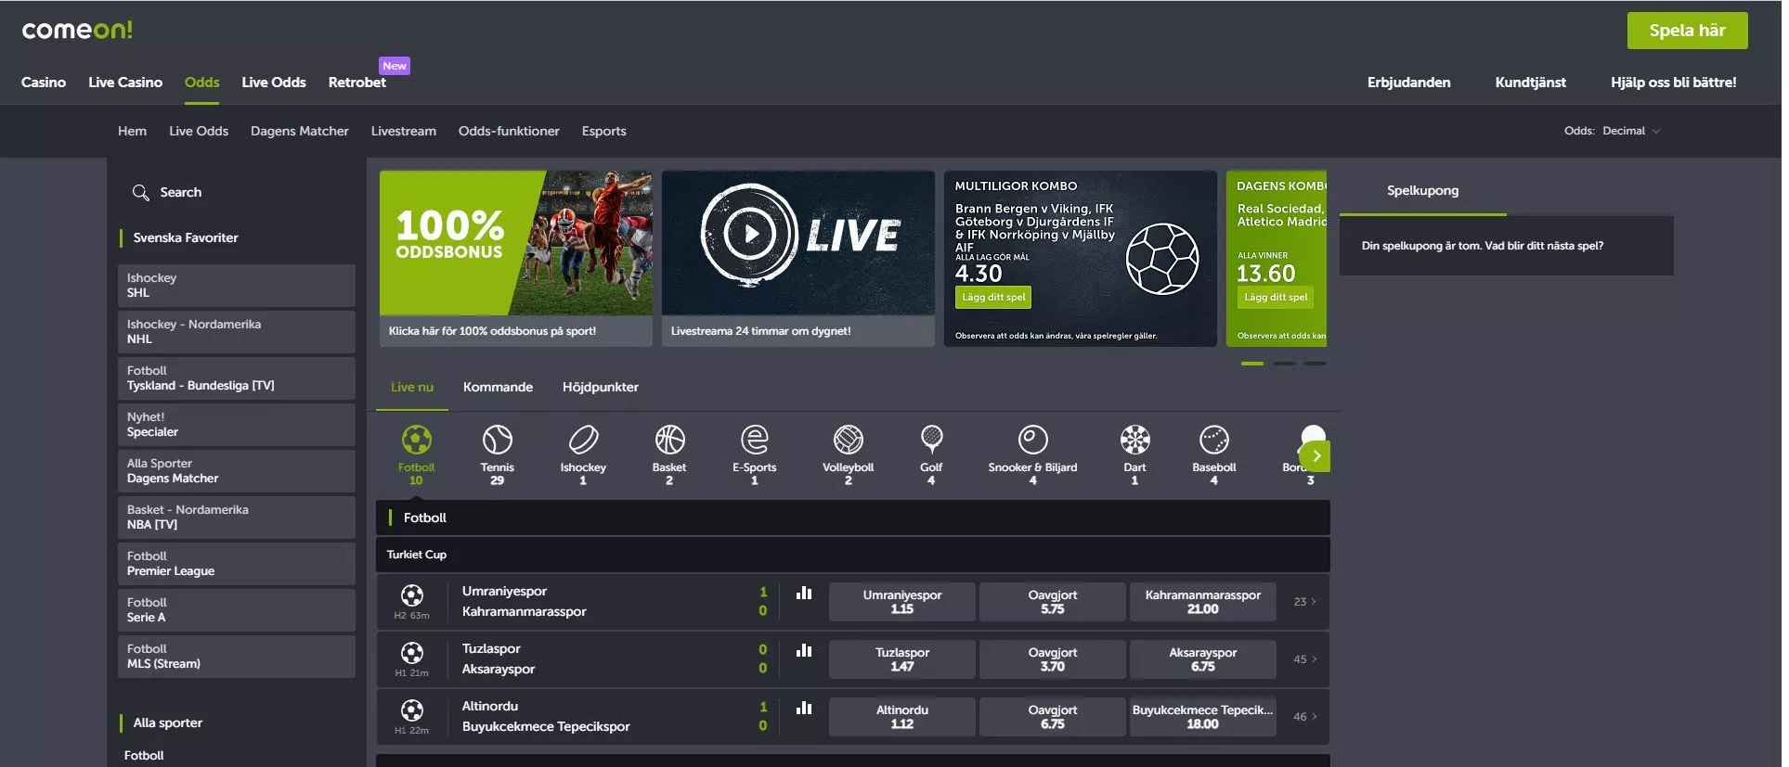Expand 46 more markets for Altinordu
The image size is (1789, 767).
pos(1304,717)
